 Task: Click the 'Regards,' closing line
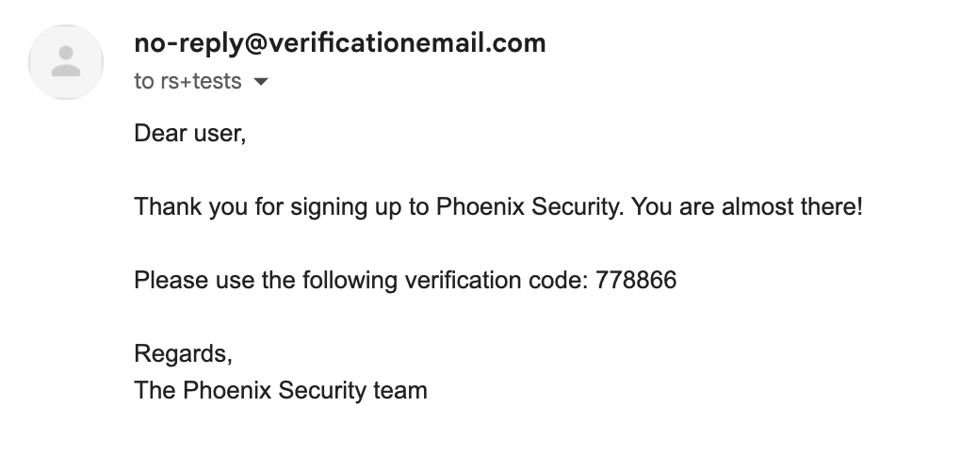tap(183, 353)
